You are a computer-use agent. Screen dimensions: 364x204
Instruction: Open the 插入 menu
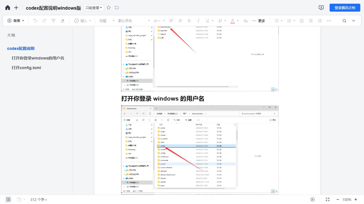coord(83,21)
